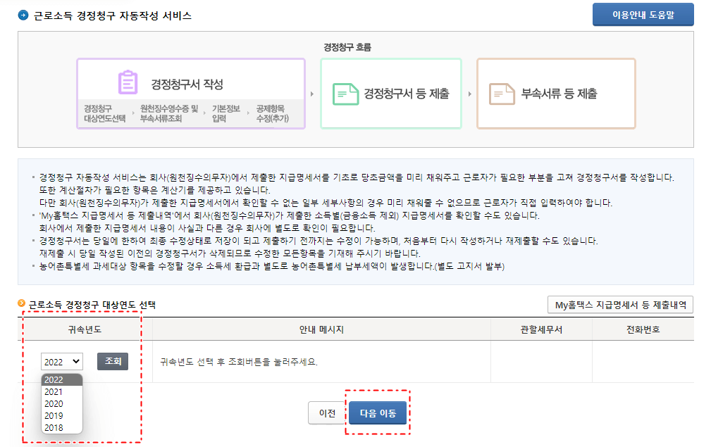Click the 조회 search button

point(111,361)
